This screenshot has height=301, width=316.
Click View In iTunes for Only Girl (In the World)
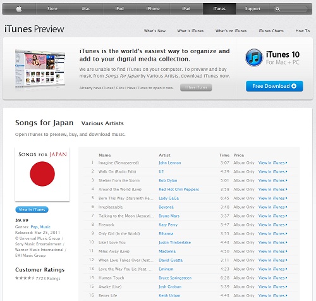click(x=273, y=234)
